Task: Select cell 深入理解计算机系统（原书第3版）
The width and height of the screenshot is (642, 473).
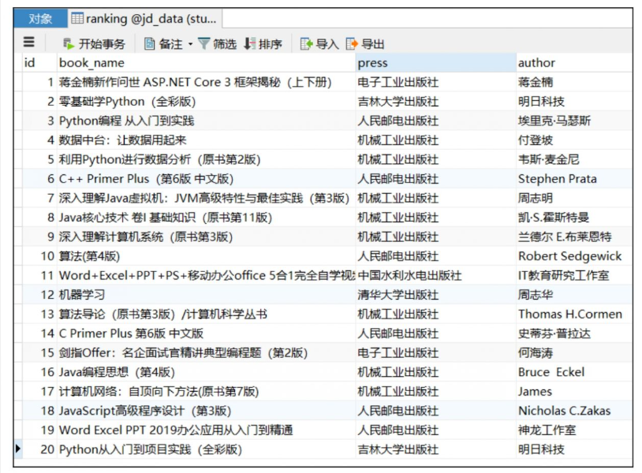Action: (206, 236)
